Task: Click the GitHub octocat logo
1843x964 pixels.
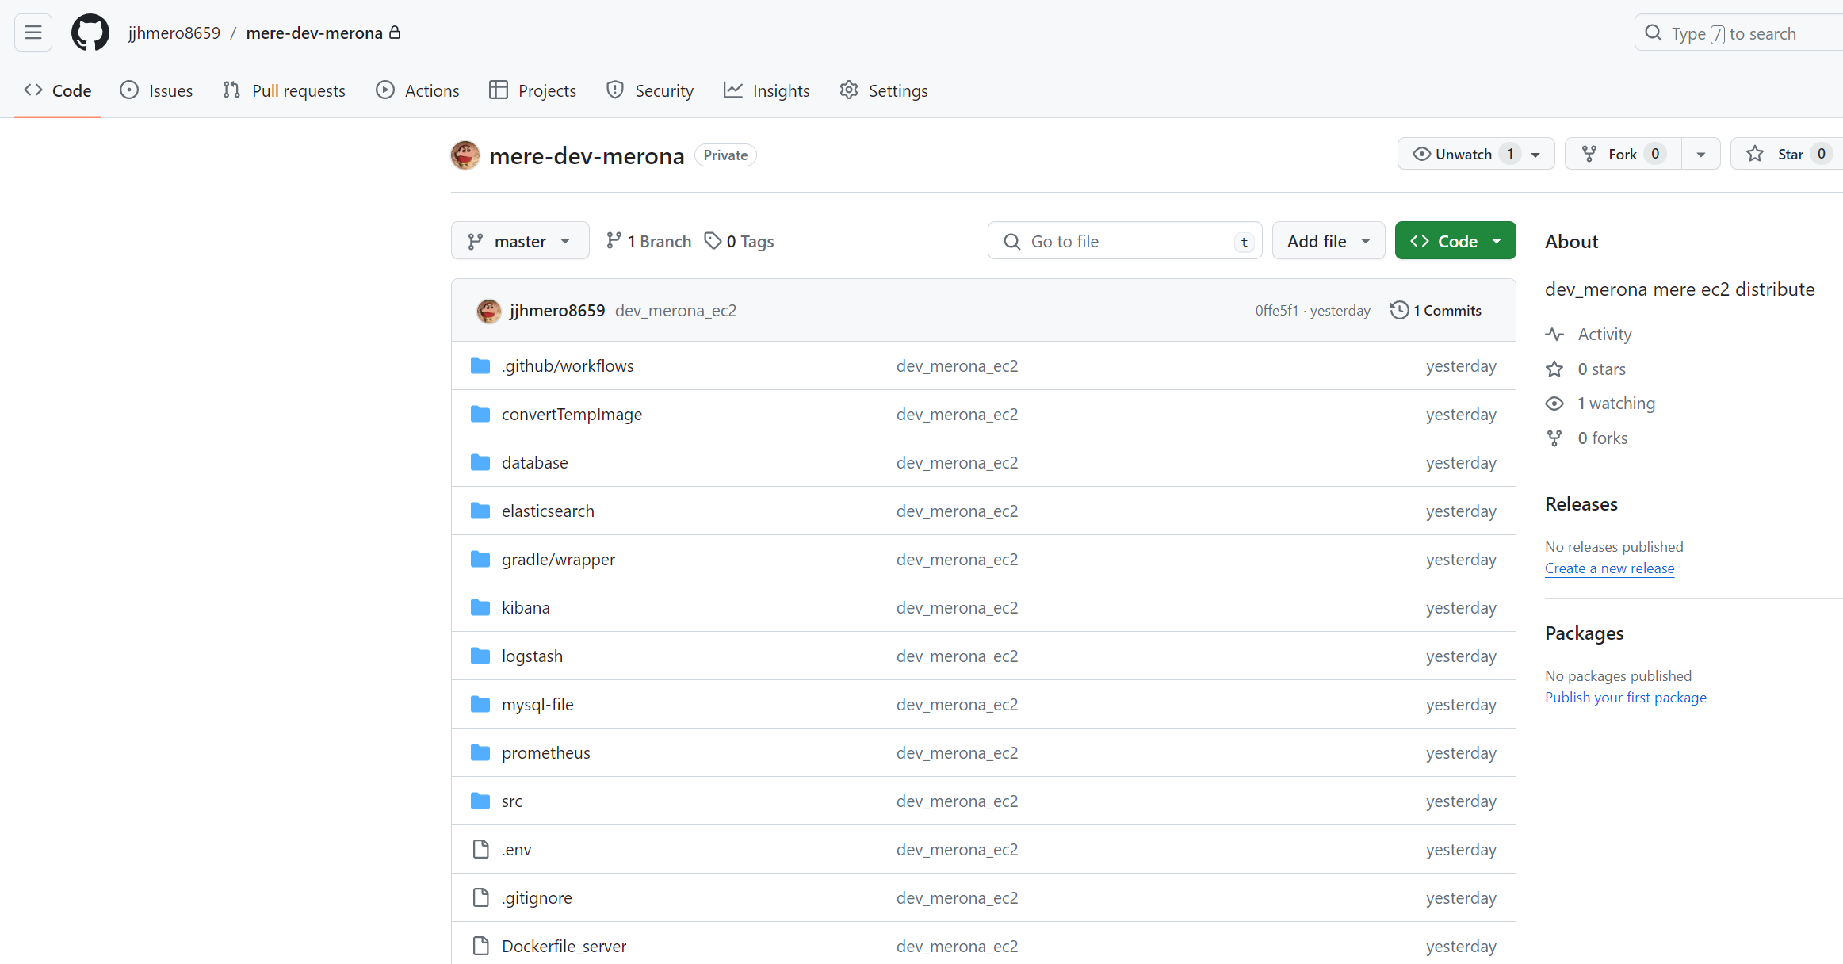Action: click(90, 33)
